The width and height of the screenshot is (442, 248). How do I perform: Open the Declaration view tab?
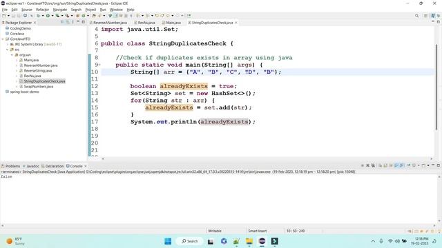point(52,166)
